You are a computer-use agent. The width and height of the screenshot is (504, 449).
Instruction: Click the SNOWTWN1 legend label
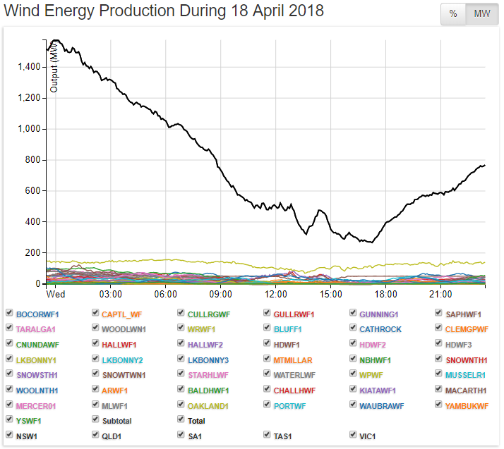tap(124, 375)
